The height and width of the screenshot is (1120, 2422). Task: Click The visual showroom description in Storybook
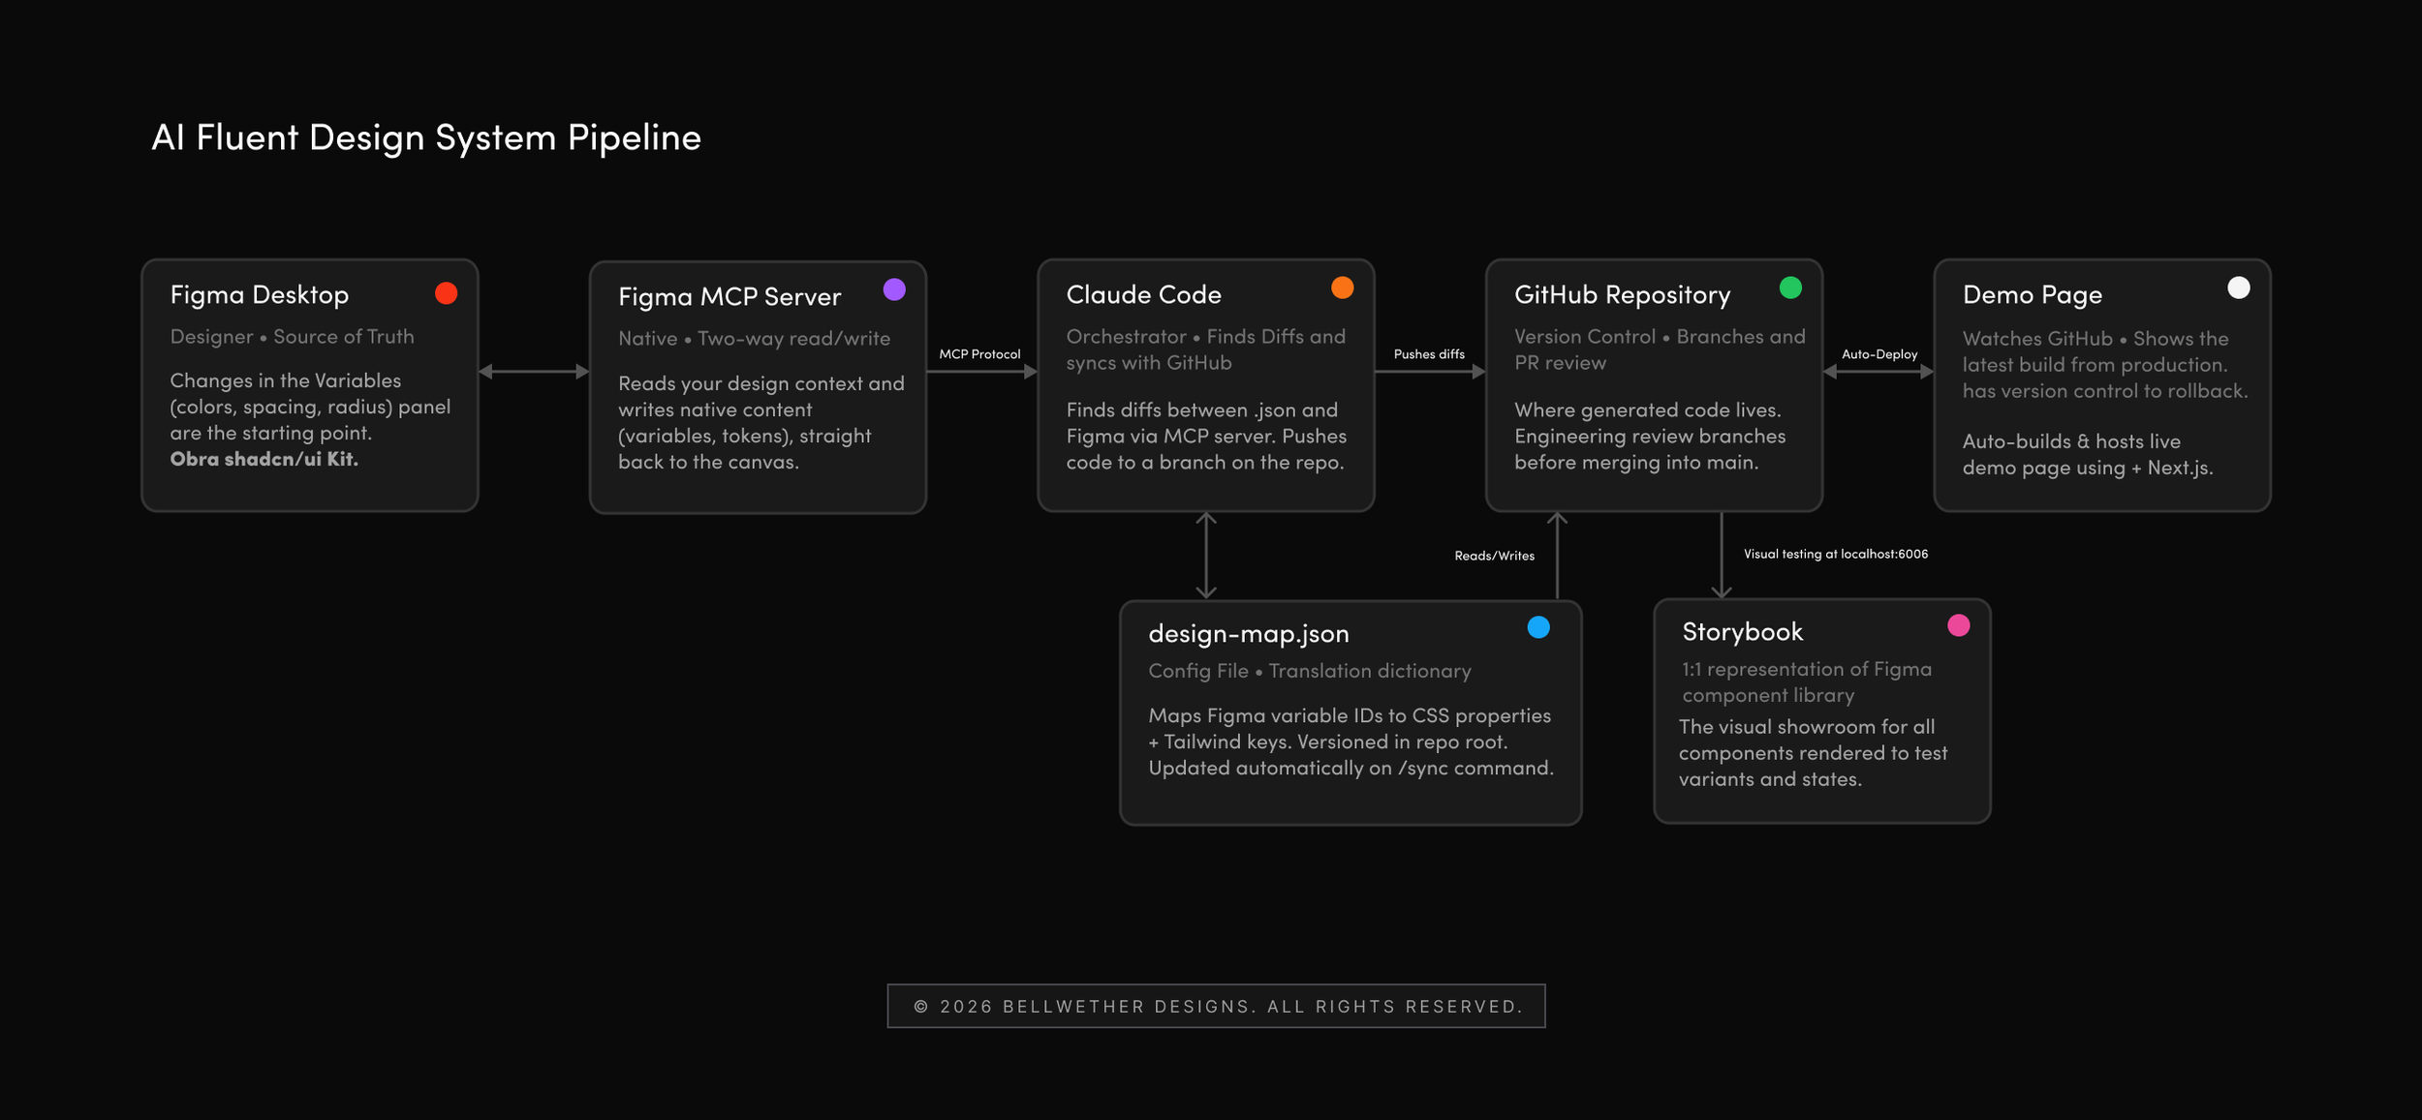pyautogui.click(x=1813, y=753)
